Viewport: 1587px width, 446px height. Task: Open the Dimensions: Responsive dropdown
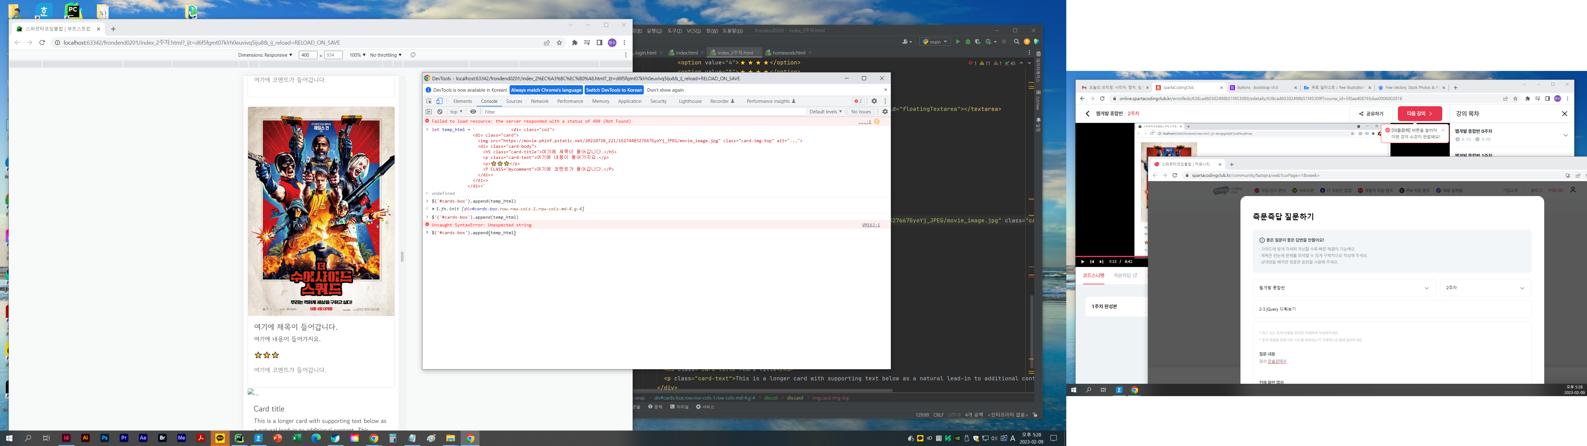coord(265,55)
